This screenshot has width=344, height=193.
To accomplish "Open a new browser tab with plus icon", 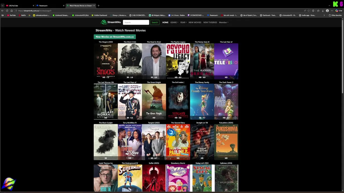I will [x=98, y=6].
